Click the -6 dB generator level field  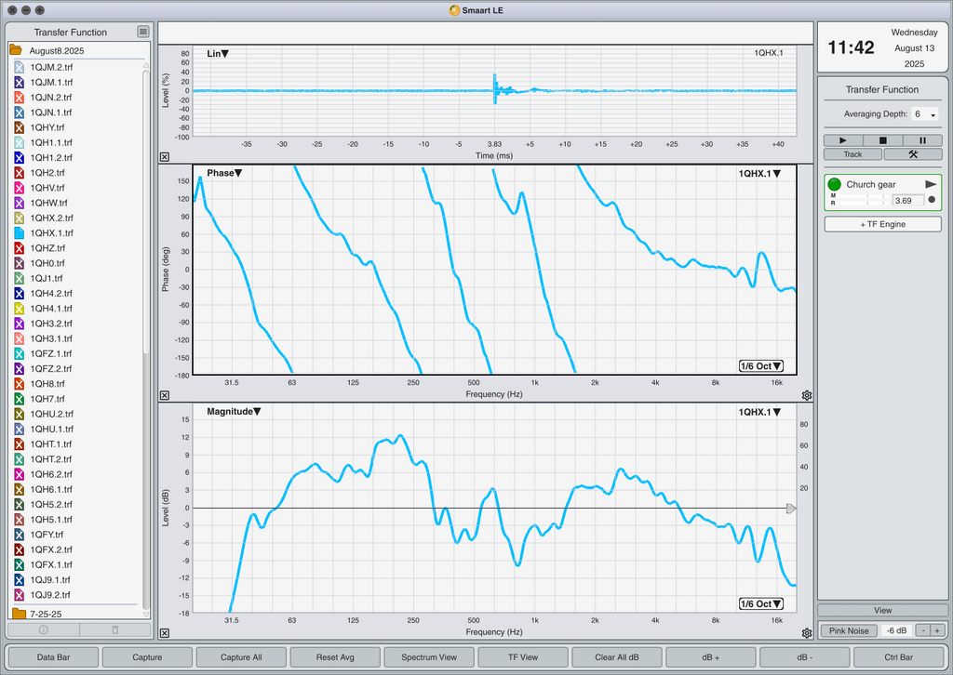(x=896, y=630)
